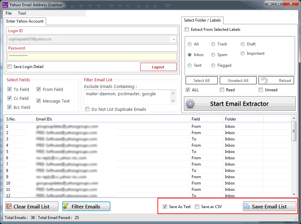Select the Inbox radio button

(x=190, y=55)
